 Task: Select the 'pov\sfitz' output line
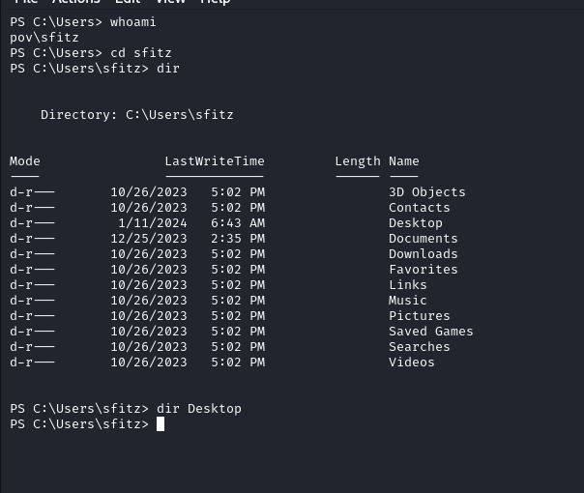(x=44, y=38)
